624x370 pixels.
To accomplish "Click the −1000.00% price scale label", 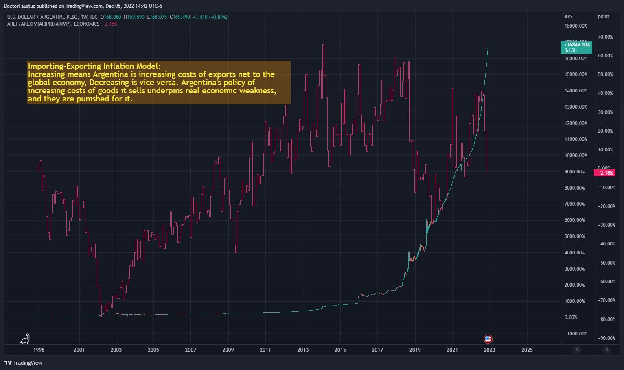I will [x=576, y=334].
